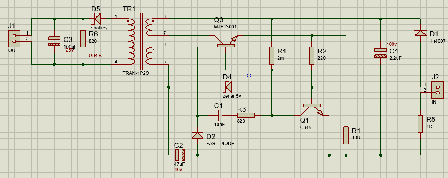The image size is (448, 178).
Task: Click the 'OUT' label under J1
Action: point(13,50)
